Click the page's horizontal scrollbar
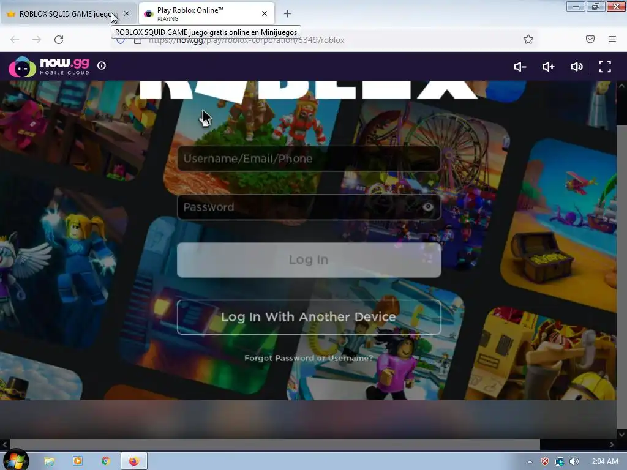 click(275, 444)
